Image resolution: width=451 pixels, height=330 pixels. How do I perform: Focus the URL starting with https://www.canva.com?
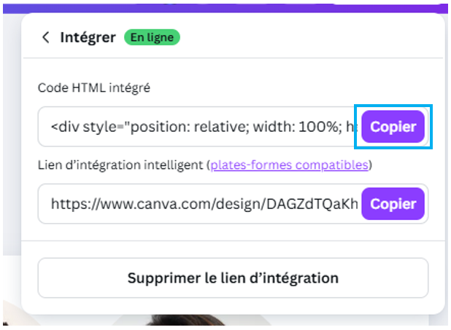click(x=201, y=203)
